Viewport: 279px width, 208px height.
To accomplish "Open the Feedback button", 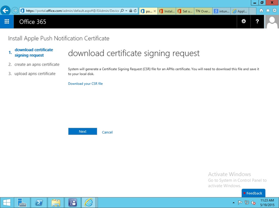I will pyautogui.click(x=253, y=193).
